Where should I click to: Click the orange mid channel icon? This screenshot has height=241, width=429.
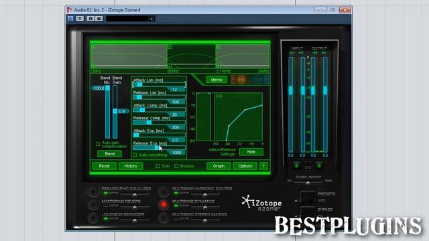(241, 80)
